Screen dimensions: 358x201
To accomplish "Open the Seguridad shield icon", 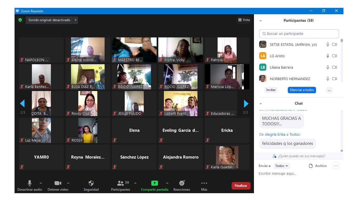I will (91, 183).
